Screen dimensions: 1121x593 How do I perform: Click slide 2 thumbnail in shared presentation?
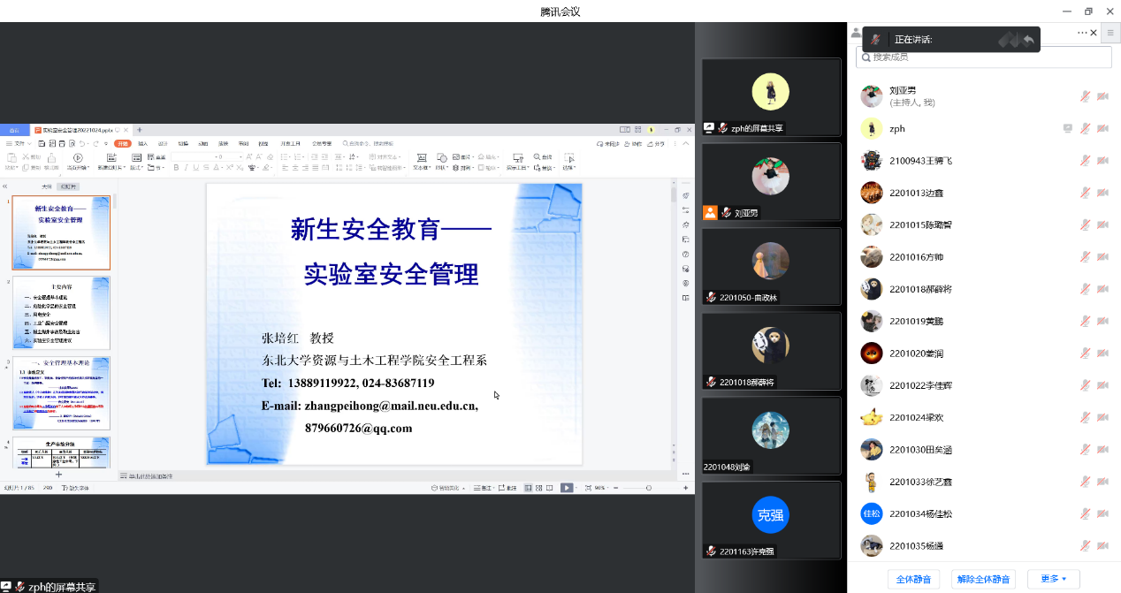coord(61,313)
